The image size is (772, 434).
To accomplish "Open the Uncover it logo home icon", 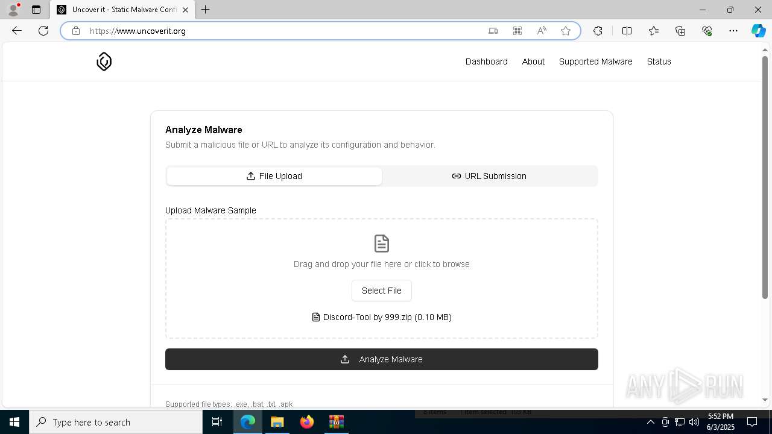I will (x=104, y=61).
